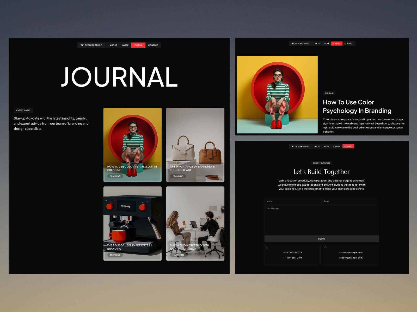
Task: Open the About menu item on the large Journal page
Action: coord(113,45)
